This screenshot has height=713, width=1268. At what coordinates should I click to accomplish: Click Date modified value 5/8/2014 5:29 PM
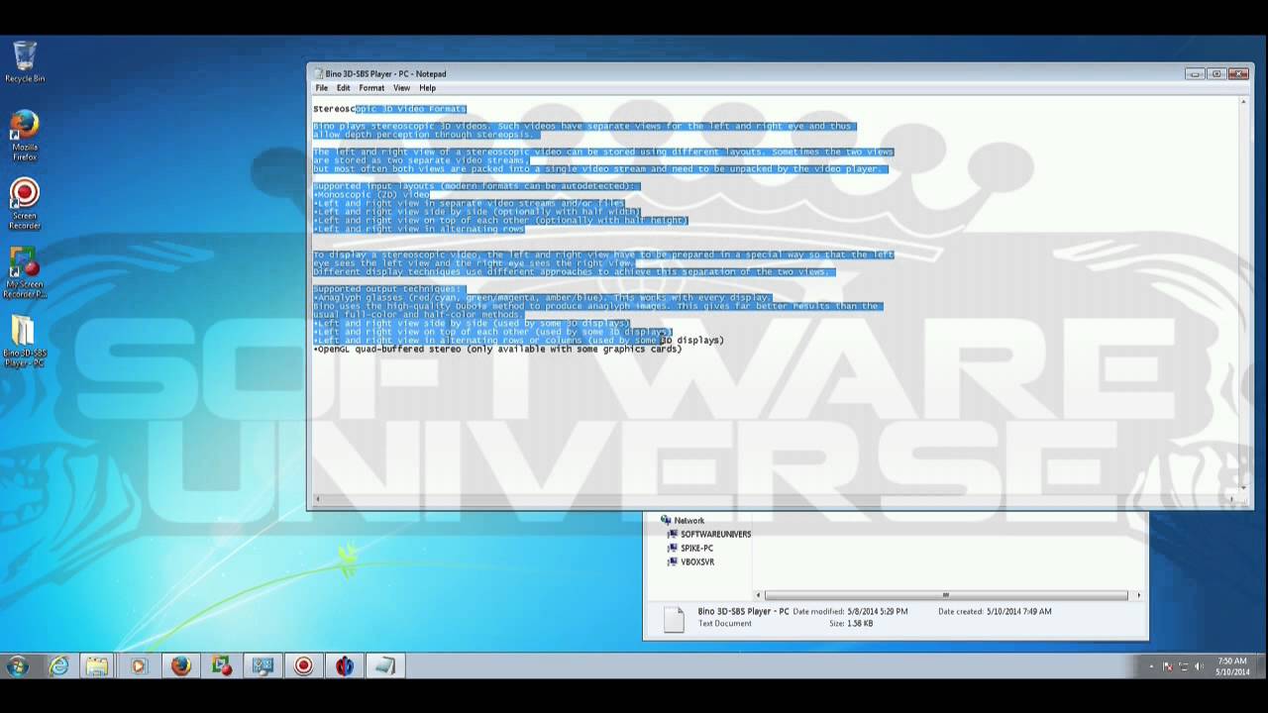coord(876,612)
